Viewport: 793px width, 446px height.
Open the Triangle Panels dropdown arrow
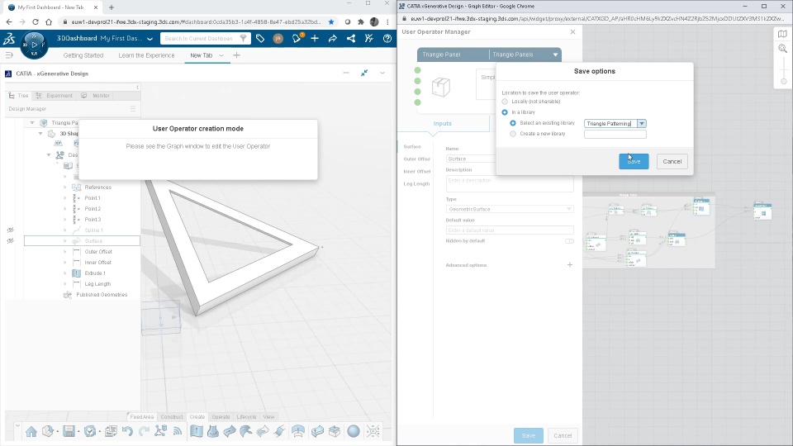coord(555,55)
